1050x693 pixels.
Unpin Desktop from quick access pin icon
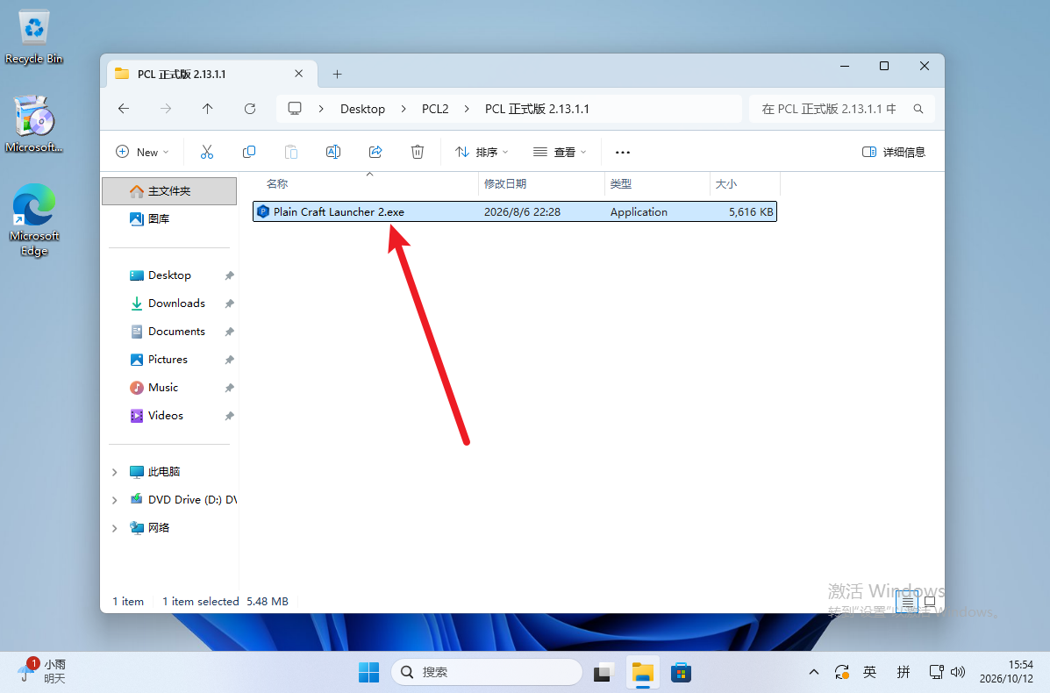point(229,275)
